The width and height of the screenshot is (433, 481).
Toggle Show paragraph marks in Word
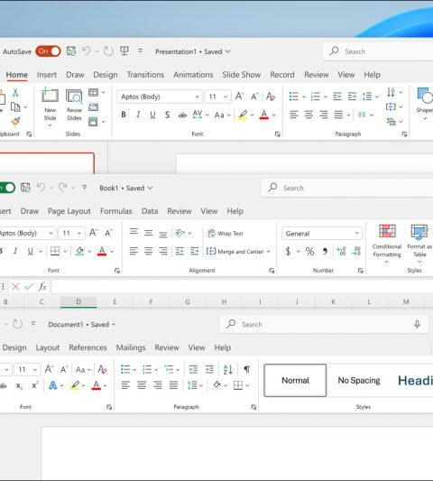(246, 369)
